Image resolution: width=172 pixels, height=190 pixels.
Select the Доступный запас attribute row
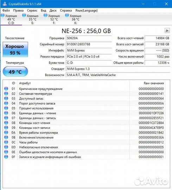coord(84,99)
